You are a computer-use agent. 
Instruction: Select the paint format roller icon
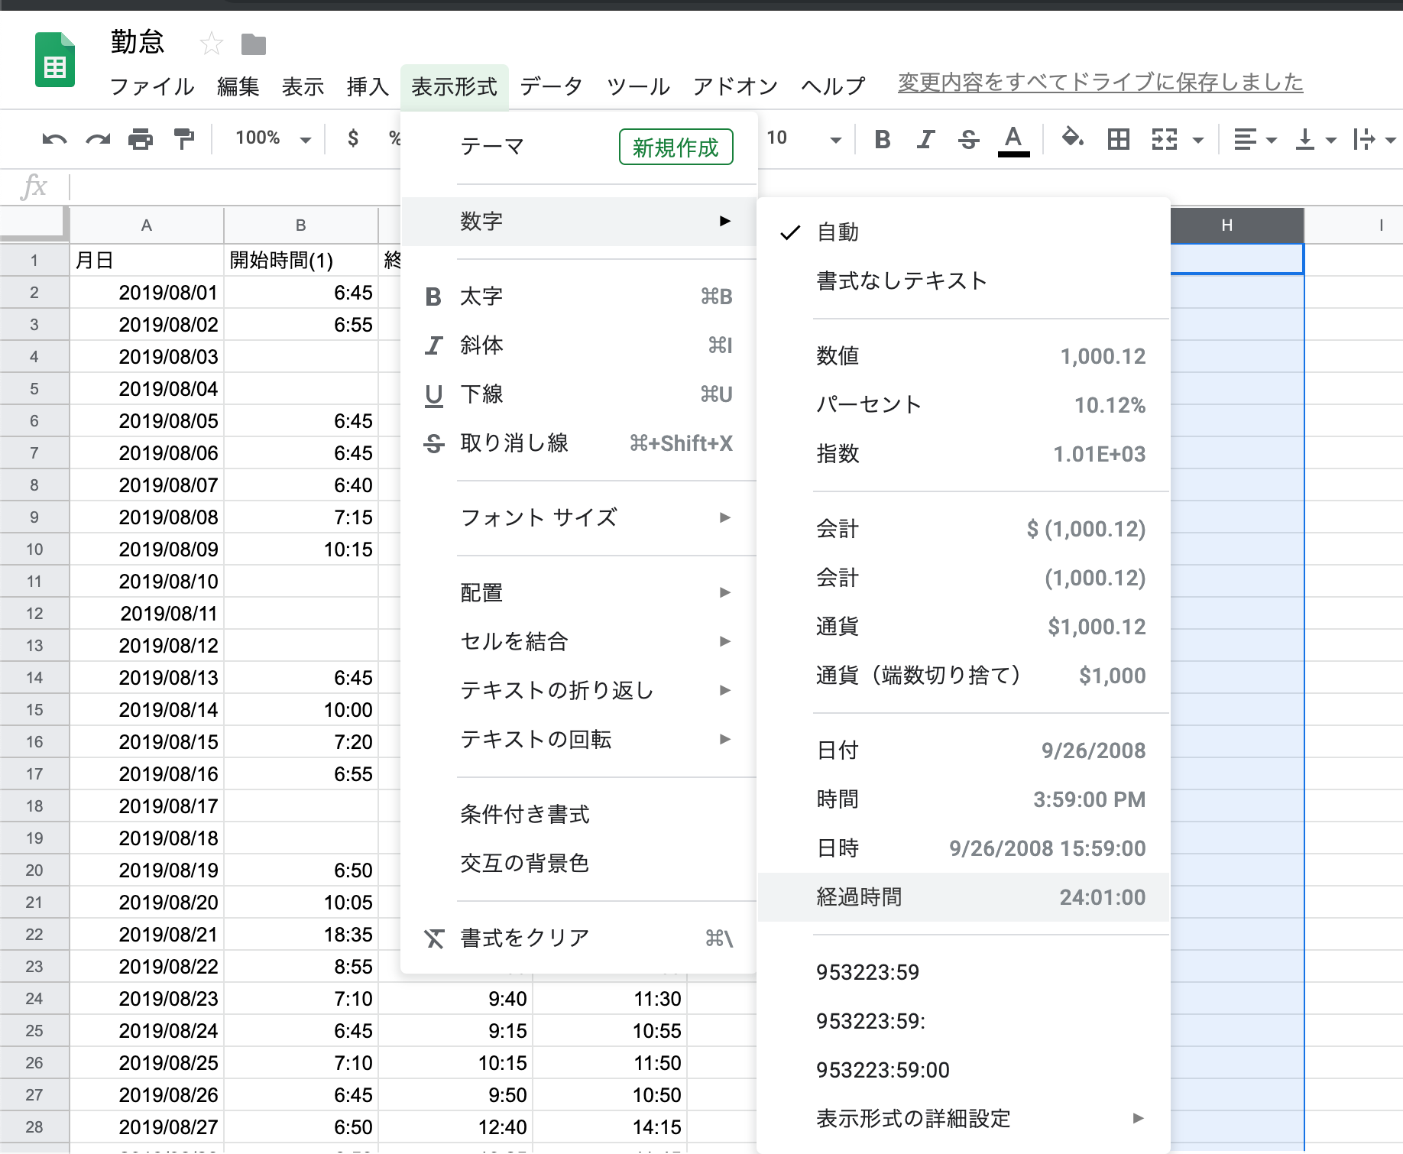click(x=184, y=139)
